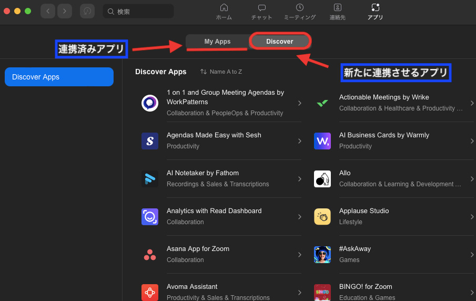Click the sort arrows icon
This screenshot has width=476, height=301.
(204, 72)
